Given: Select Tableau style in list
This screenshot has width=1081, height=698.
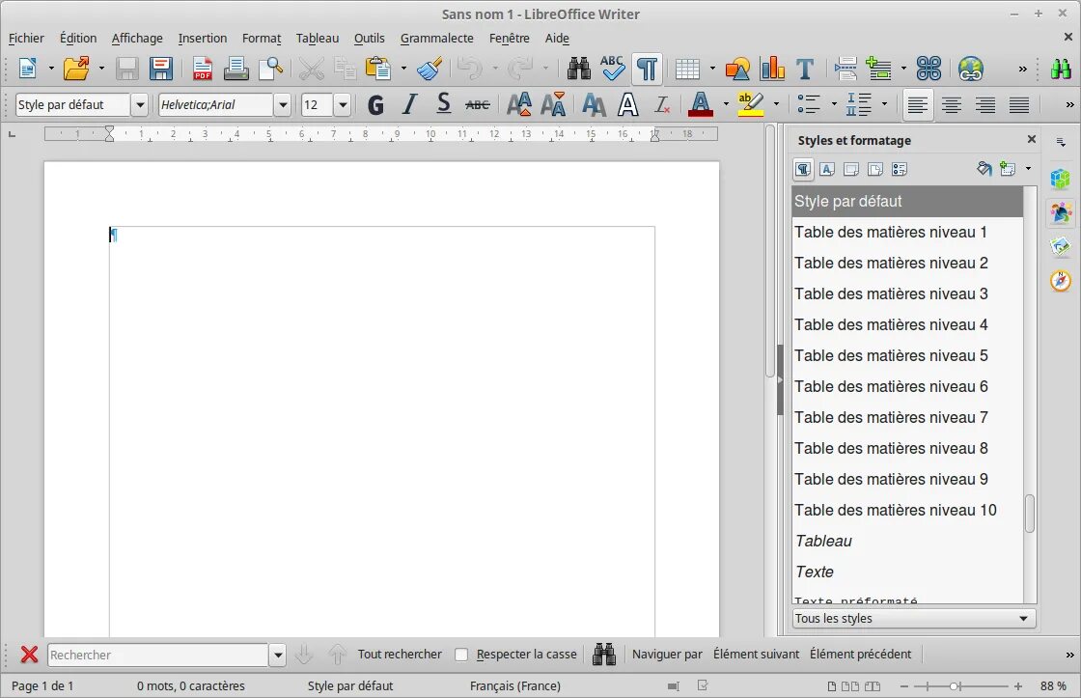Looking at the screenshot, I should (x=907, y=541).
